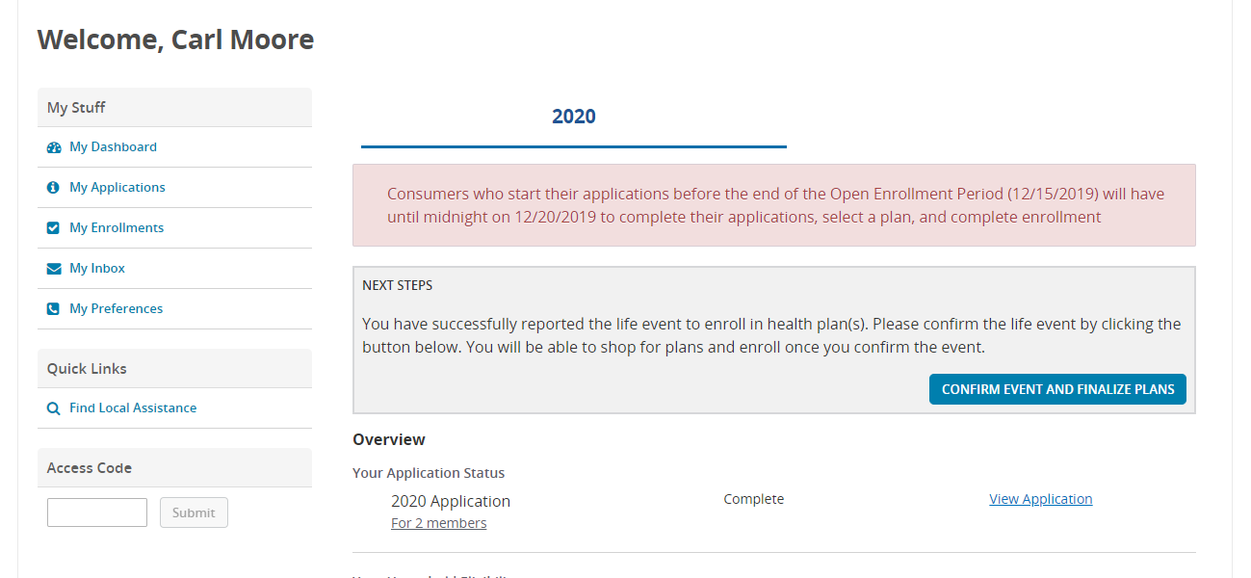Image resolution: width=1251 pixels, height=578 pixels.
Task: Switch to the 2020 tab
Action: point(574,117)
